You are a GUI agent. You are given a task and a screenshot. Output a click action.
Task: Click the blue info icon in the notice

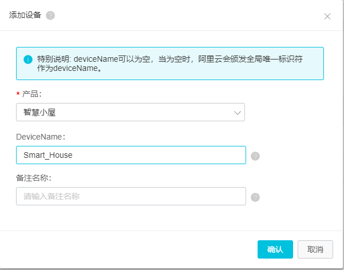pyautogui.click(x=28, y=59)
